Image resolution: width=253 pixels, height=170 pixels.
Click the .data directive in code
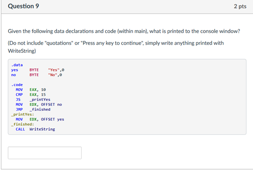(x=17, y=65)
